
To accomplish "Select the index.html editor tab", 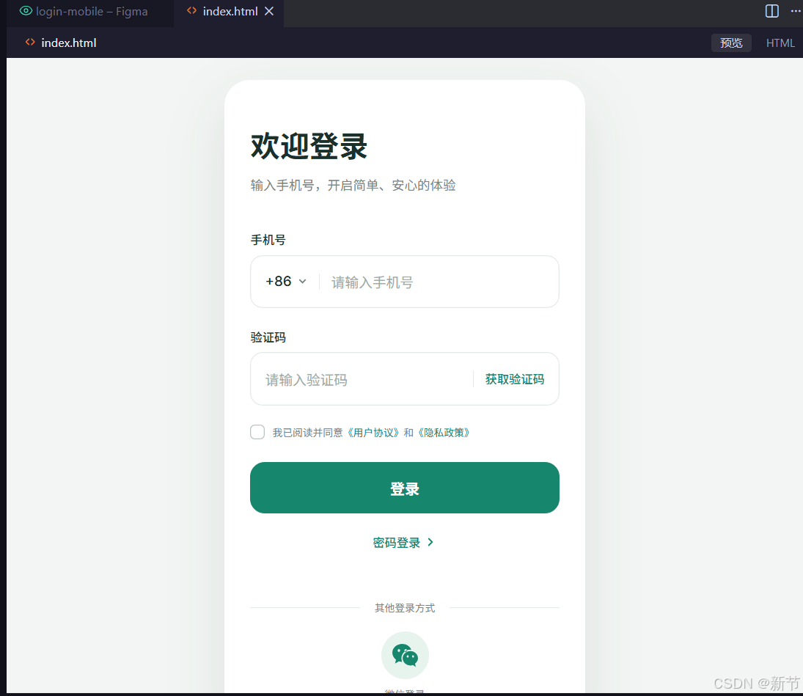I will pyautogui.click(x=230, y=11).
